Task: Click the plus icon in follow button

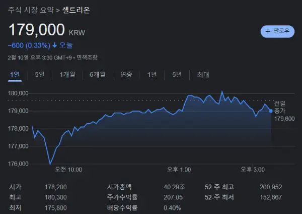Action: point(268,31)
